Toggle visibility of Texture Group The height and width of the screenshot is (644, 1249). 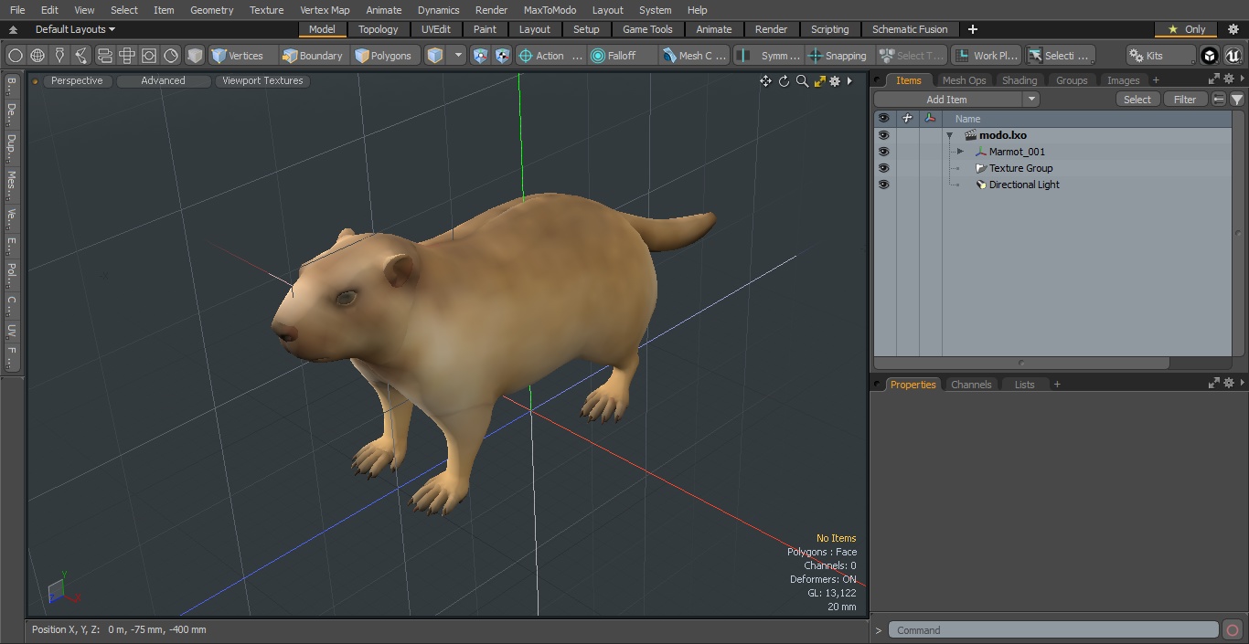(883, 168)
